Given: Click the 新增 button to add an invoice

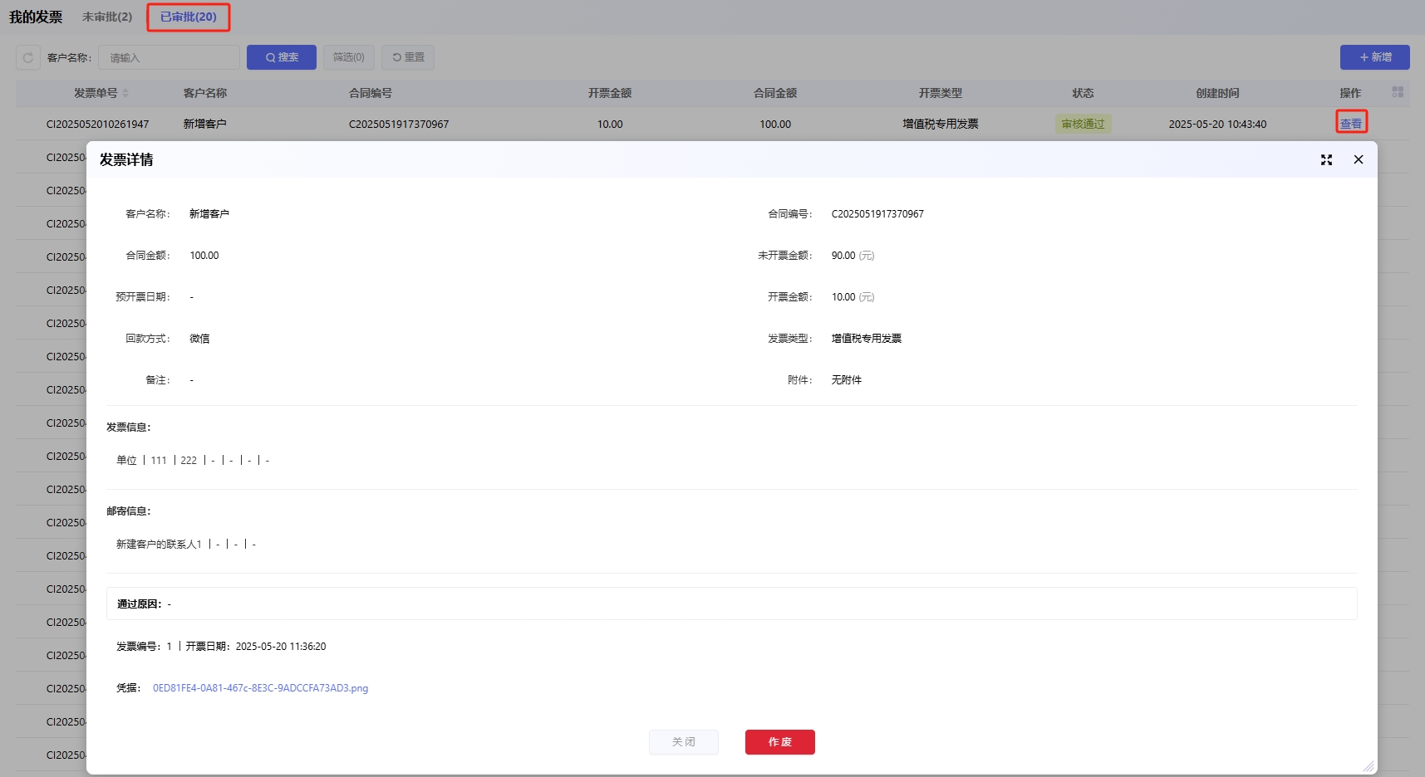Looking at the screenshot, I should click(x=1374, y=57).
